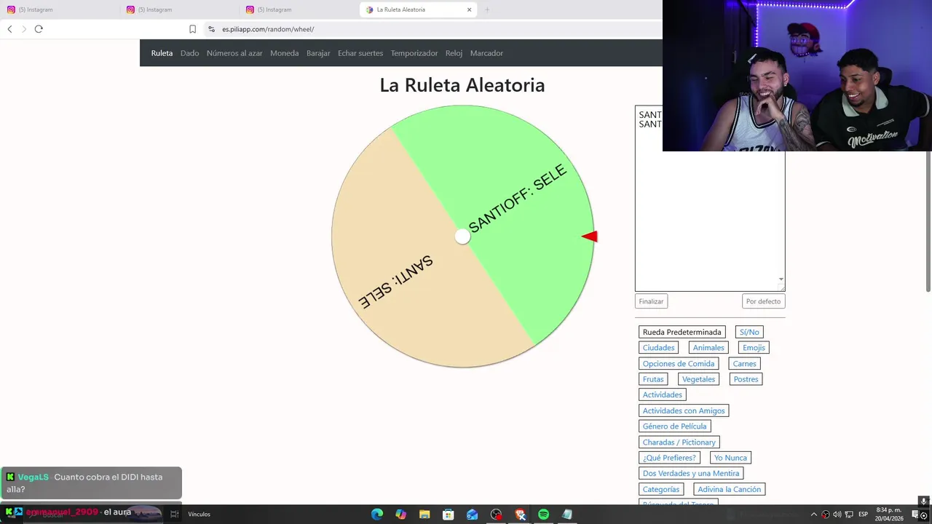This screenshot has width=932, height=524.
Task: Show hidden system tray icons
Action: pos(814,515)
